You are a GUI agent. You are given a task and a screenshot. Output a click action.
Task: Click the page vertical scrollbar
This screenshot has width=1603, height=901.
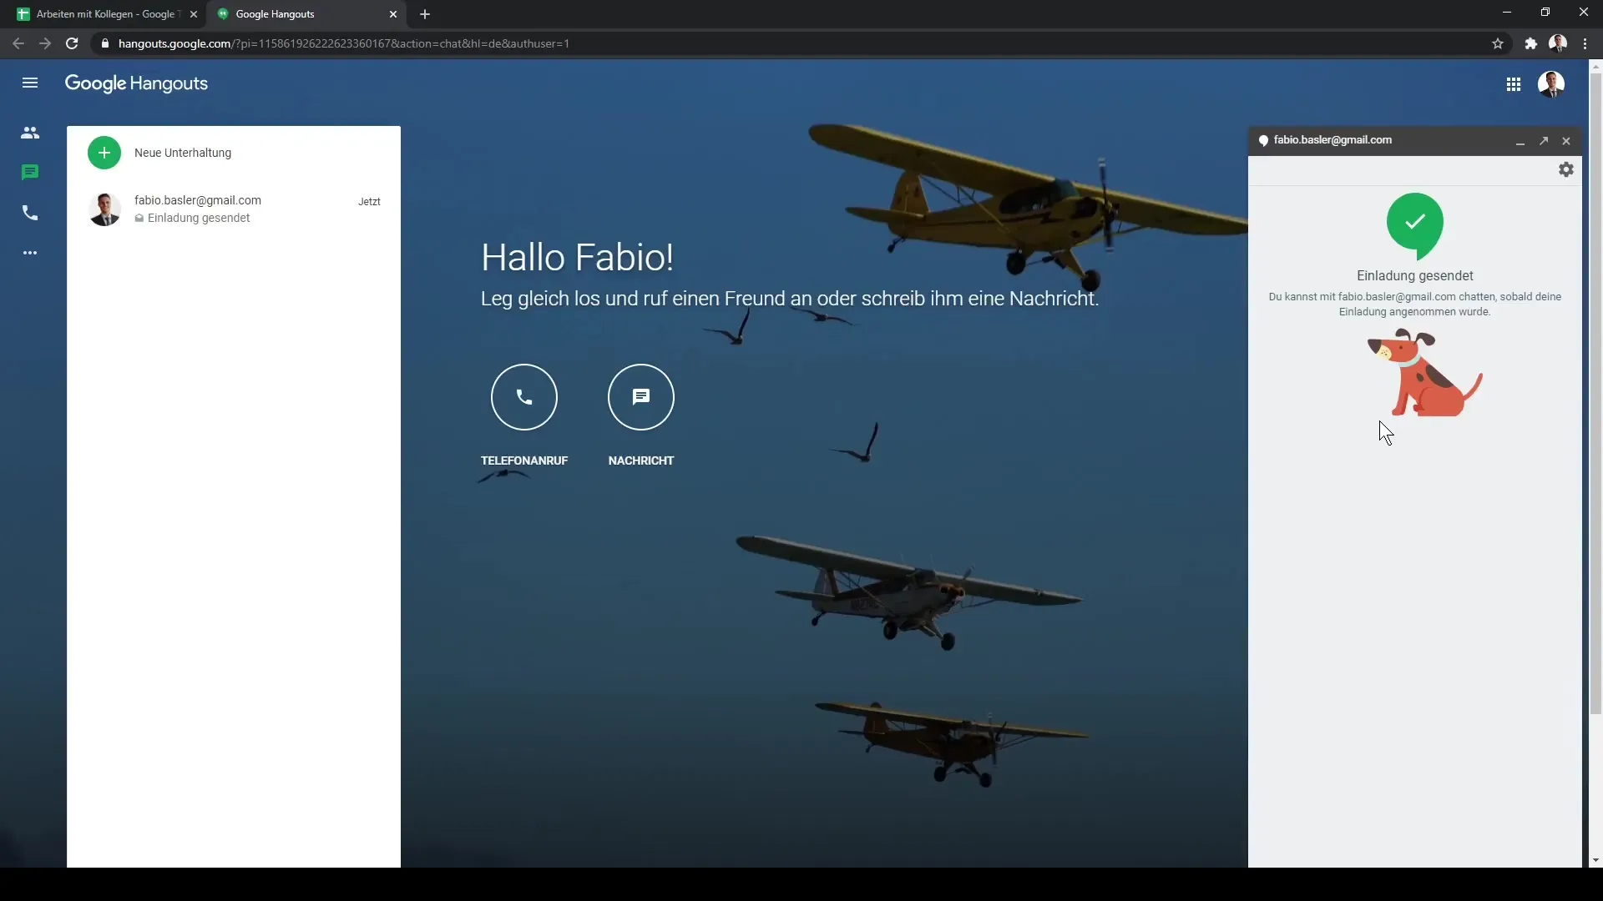(x=1595, y=393)
